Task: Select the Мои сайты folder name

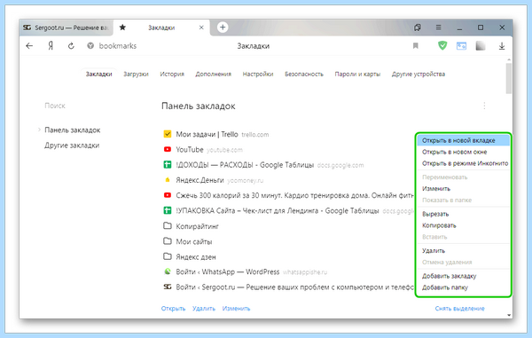Action: pos(194,241)
